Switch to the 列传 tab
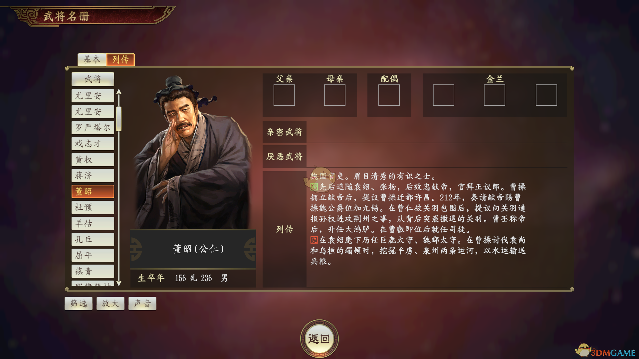The width and height of the screenshot is (639, 359). pos(120,60)
